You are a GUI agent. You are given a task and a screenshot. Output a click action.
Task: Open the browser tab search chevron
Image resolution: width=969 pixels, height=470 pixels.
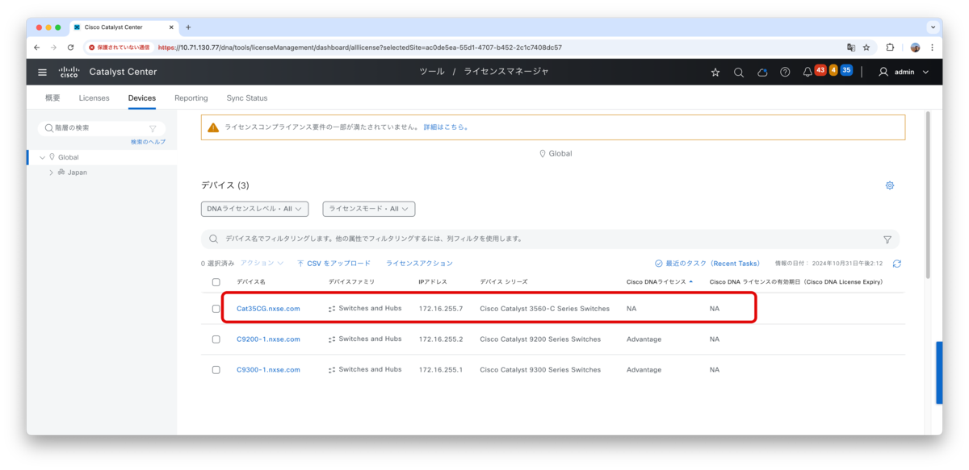pos(933,27)
